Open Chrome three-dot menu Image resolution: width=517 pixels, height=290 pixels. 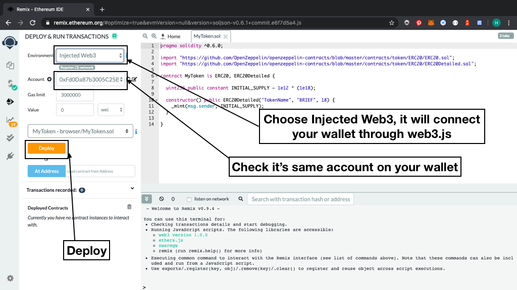coord(509,23)
